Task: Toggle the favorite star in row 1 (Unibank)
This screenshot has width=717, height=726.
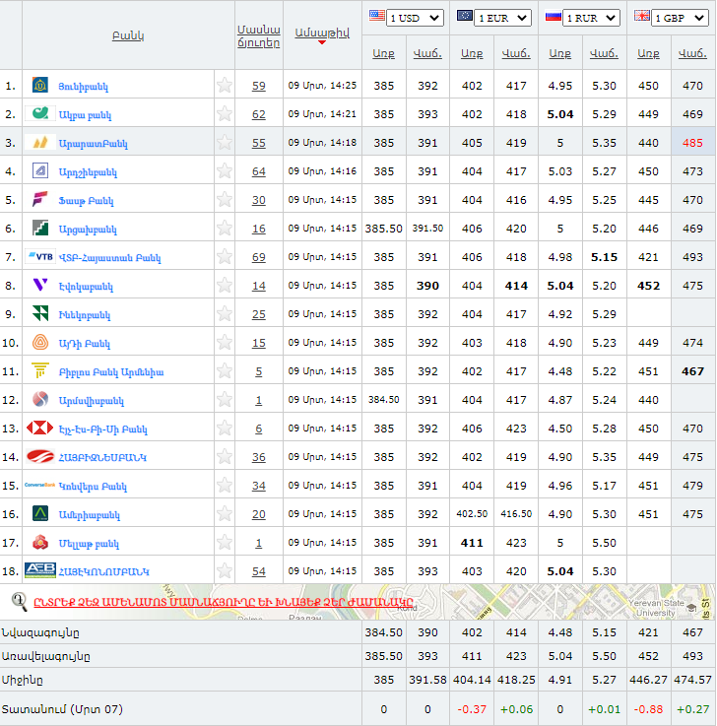Action: point(225,85)
